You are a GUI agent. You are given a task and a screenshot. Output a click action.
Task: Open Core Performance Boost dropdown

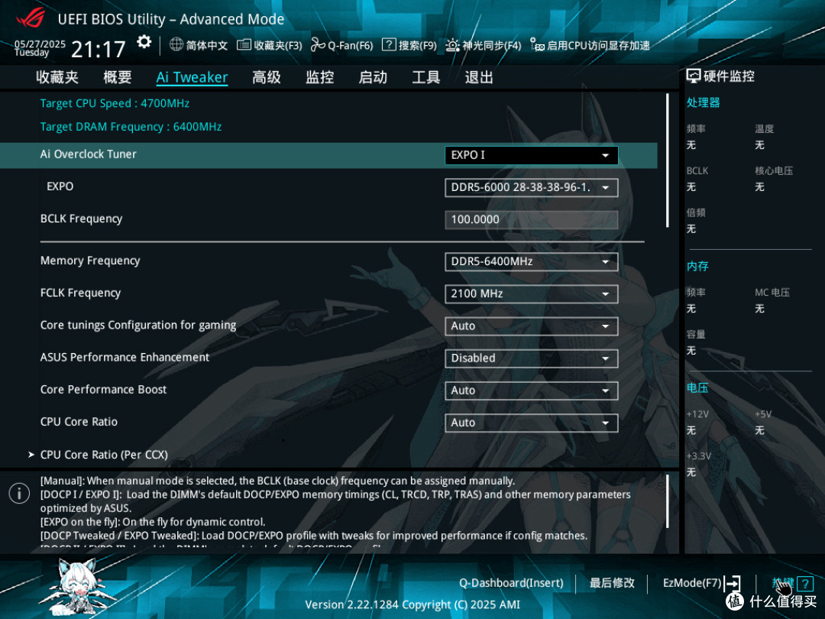point(532,391)
